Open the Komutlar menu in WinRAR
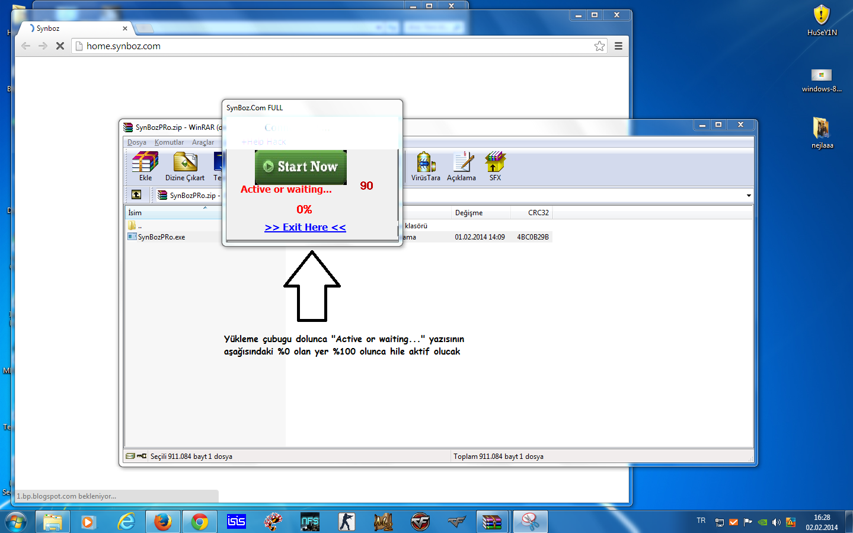 (170, 142)
